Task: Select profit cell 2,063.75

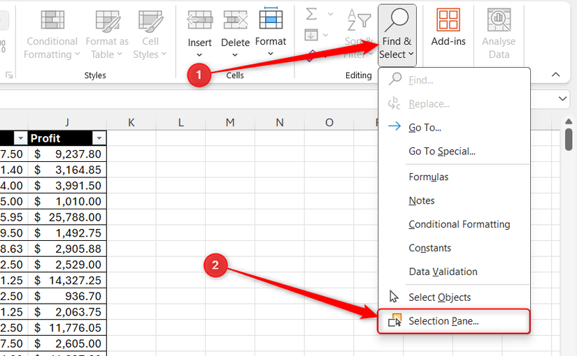Action: click(x=67, y=312)
